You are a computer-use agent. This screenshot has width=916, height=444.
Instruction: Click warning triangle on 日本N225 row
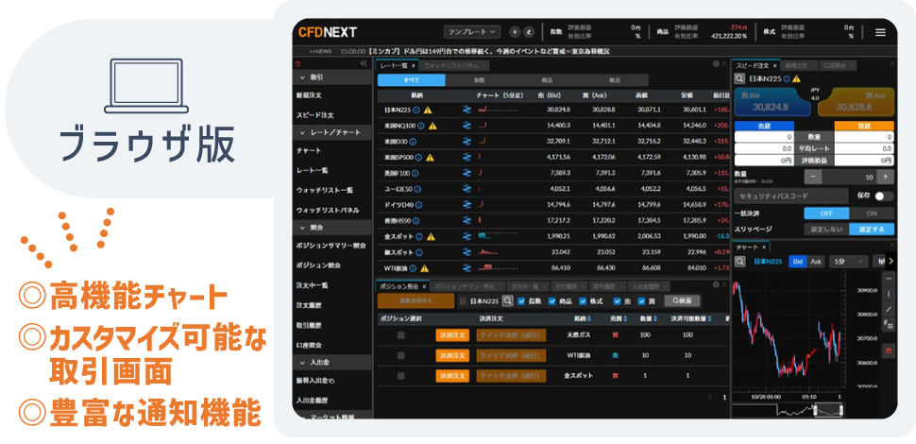coord(428,110)
